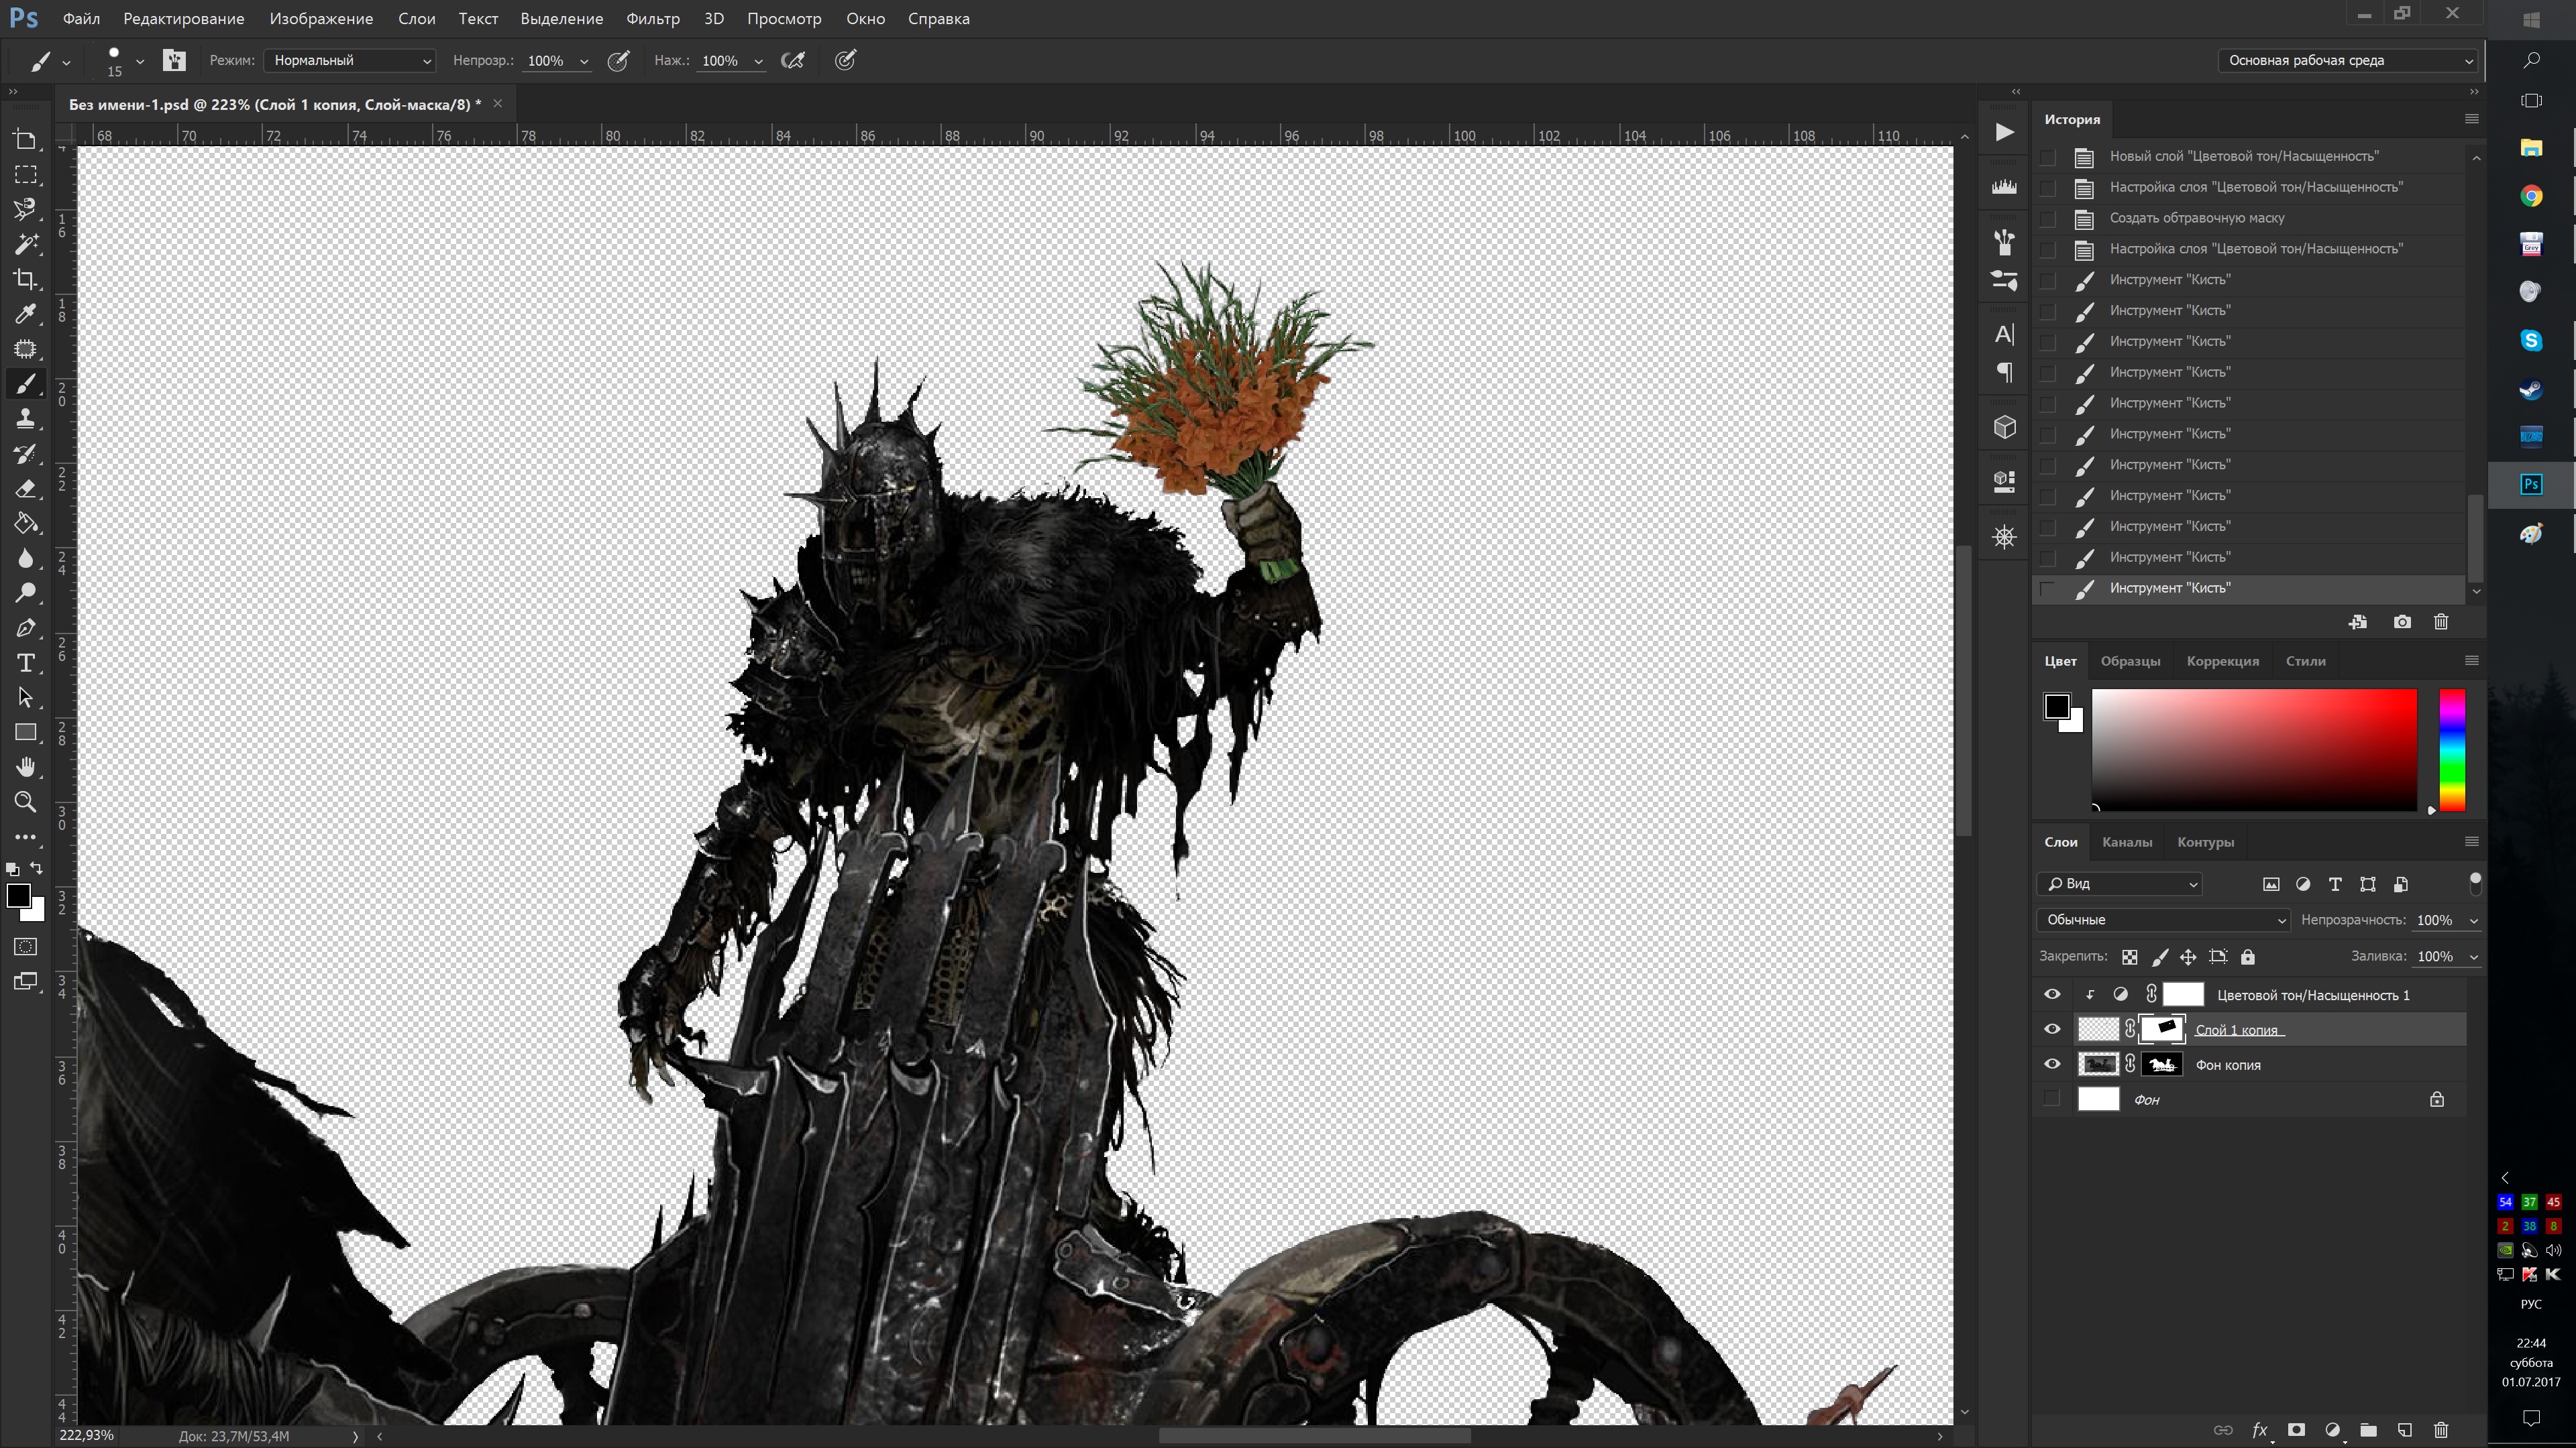Delete layer trash icon in Layers

2441,1430
